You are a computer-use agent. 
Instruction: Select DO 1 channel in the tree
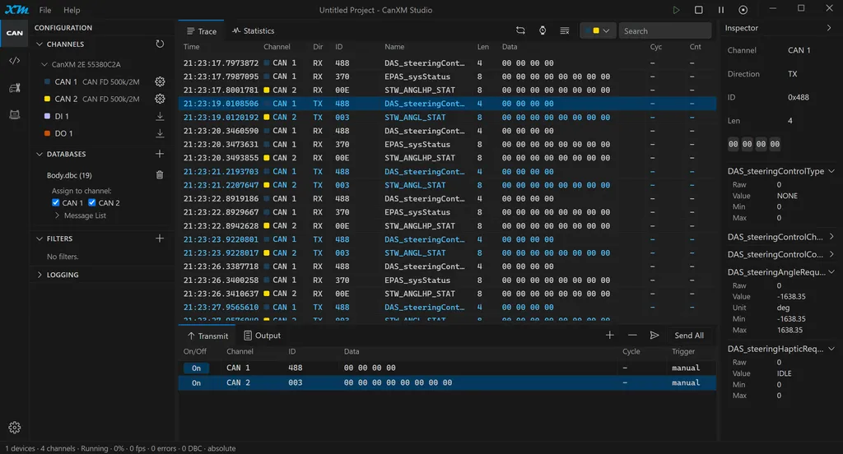(63, 133)
